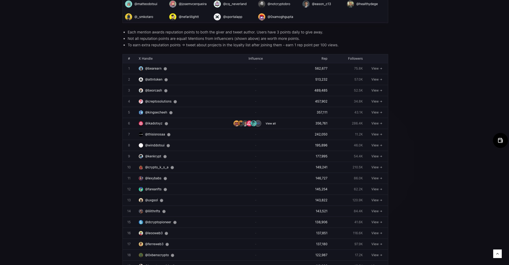The image size is (509, 265).
Task: Open the @0xamoghgupta influencer handle
Action: (x=280, y=17)
